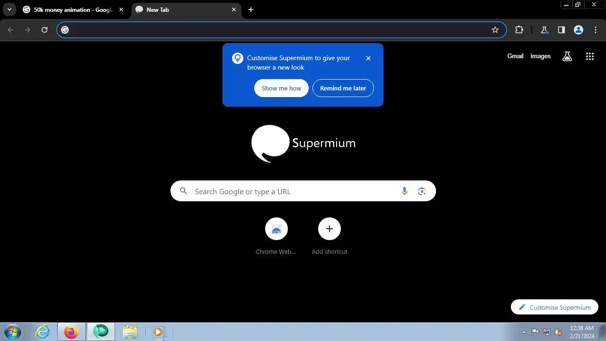Dismiss the Customise Supermium popup
This screenshot has width=606, height=341.
pyautogui.click(x=368, y=58)
